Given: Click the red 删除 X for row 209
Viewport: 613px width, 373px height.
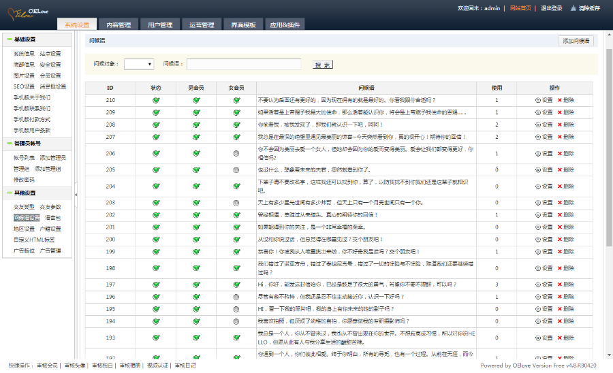Looking at the screenshot, I should pos(560,112).
